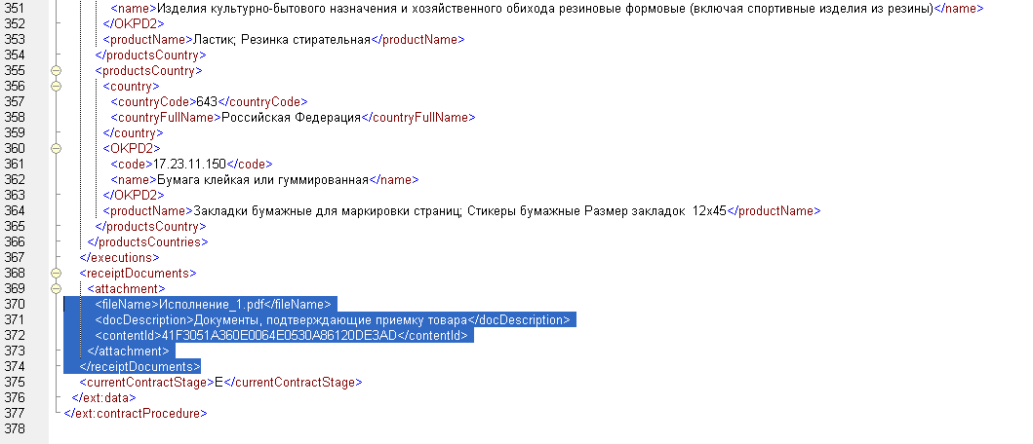This screenshot has width=1033, height=444.
Task: Click the closing country tag on line 359
Action: 133,132
